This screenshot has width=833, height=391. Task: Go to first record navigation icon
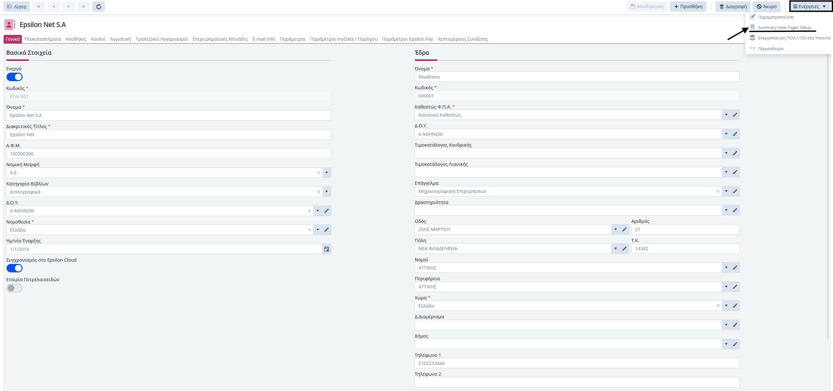tap(39, 7)
